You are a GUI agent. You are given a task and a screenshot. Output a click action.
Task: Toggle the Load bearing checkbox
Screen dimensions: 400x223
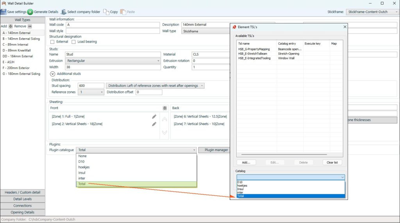[73, 42]
